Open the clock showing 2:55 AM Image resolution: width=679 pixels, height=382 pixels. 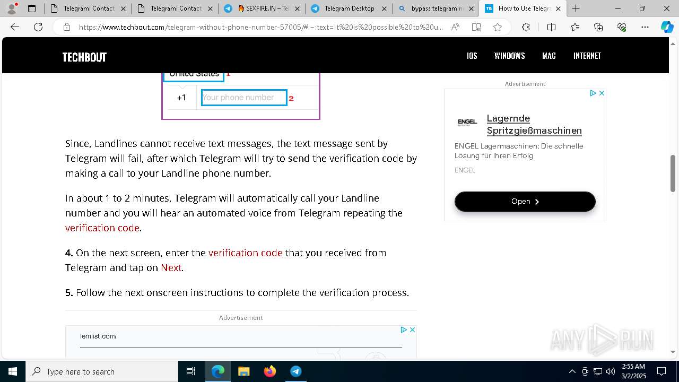633,371
